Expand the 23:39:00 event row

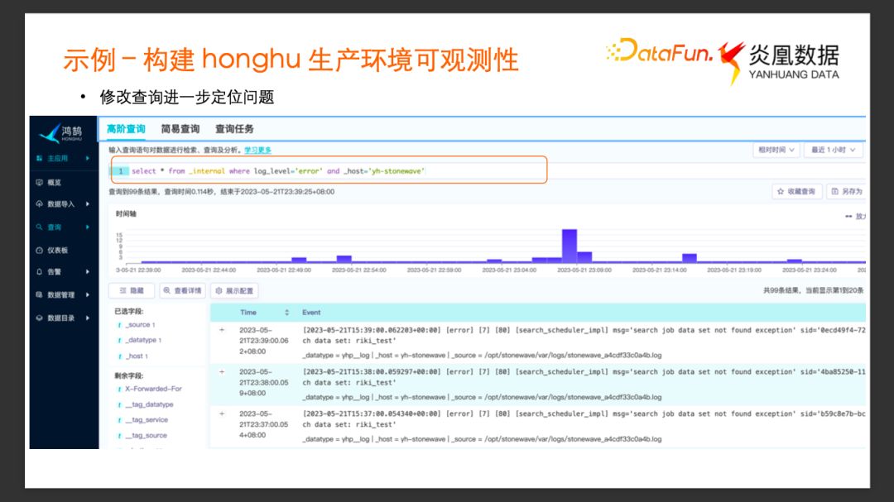pyautogui.click(x=222, y=330)
